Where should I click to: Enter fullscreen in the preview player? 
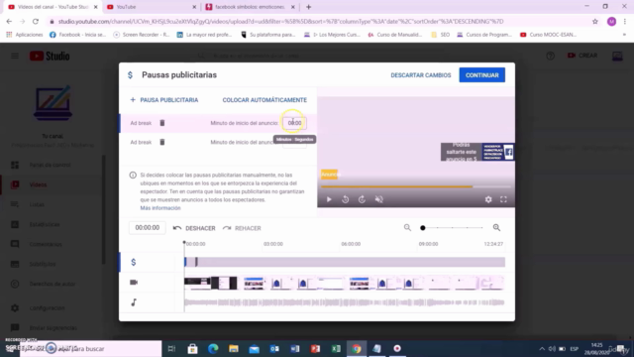[x=503, y=199]
